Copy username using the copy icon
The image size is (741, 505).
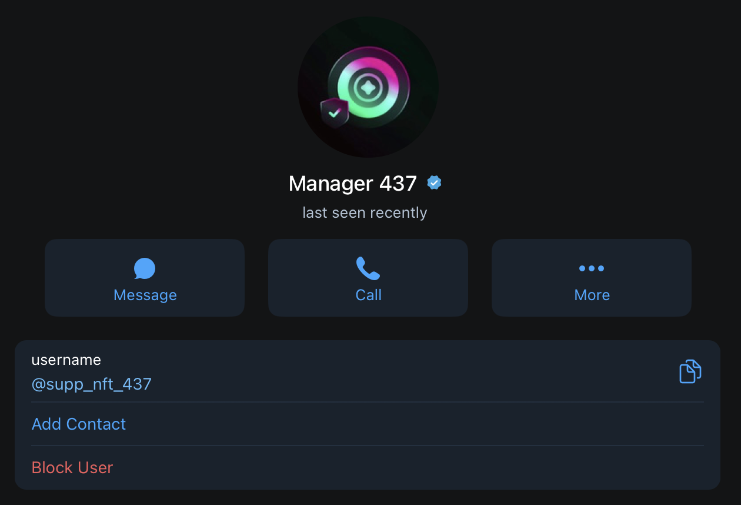[690, 371]
